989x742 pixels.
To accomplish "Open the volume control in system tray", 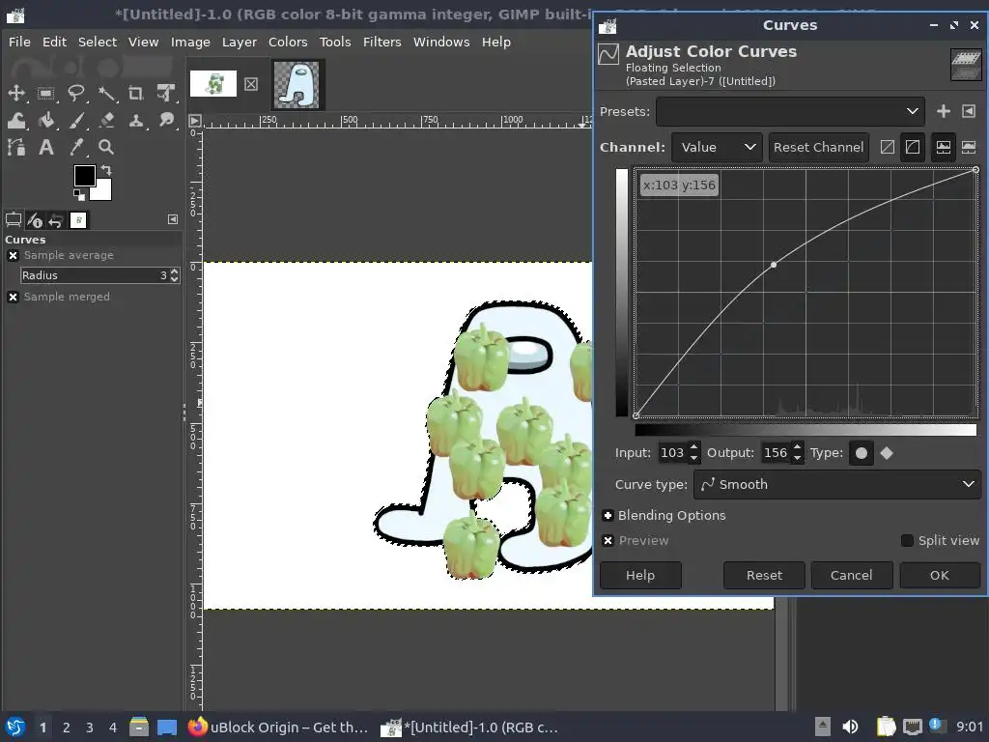I will click(850, 727).
